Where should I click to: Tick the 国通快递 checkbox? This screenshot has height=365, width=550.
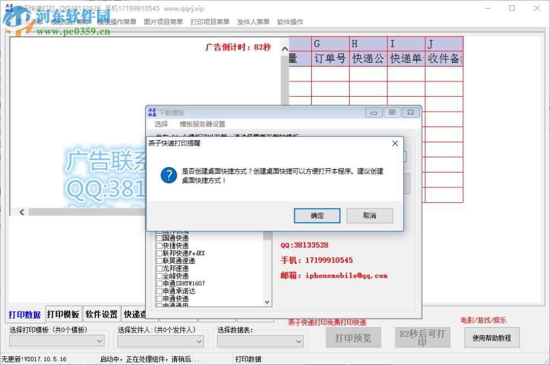pyautogui.click(x=159, y=238)
